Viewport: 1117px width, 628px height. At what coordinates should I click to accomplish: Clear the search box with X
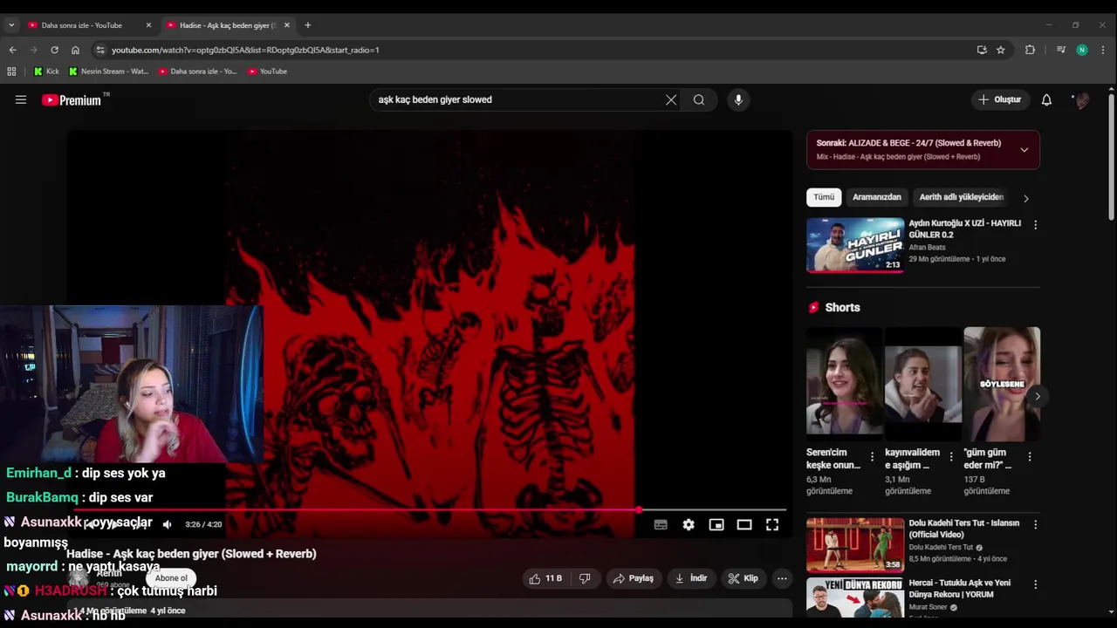pos(671,99)
